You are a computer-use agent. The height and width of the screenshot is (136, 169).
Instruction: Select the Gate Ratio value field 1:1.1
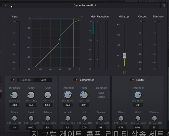click(x=47, y=105)
